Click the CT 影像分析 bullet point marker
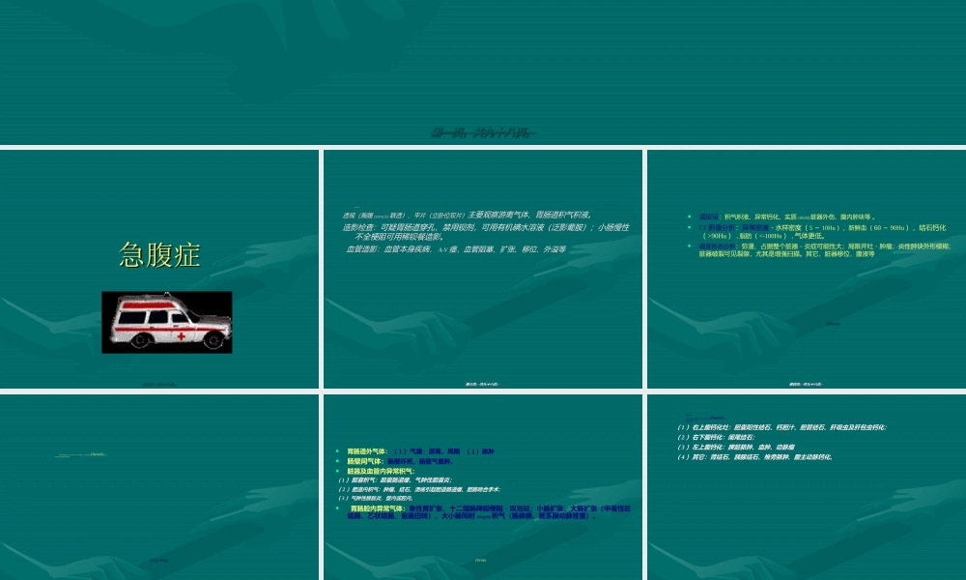The image size is (966, 580). coord(689,227)
